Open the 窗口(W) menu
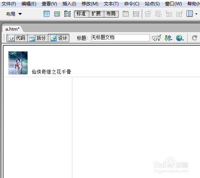Screen dimensions: 200x178 [x=173, y=4]
